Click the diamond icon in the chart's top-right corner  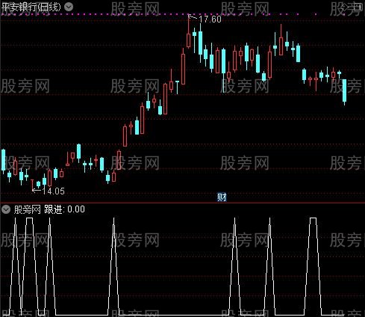[x=345, y=7]
